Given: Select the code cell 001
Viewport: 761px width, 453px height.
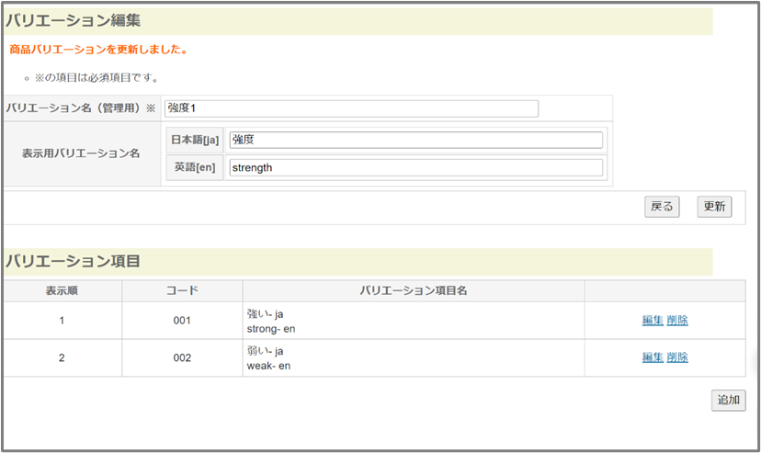Looking at the screenshot, I should (x=182, y=321).
